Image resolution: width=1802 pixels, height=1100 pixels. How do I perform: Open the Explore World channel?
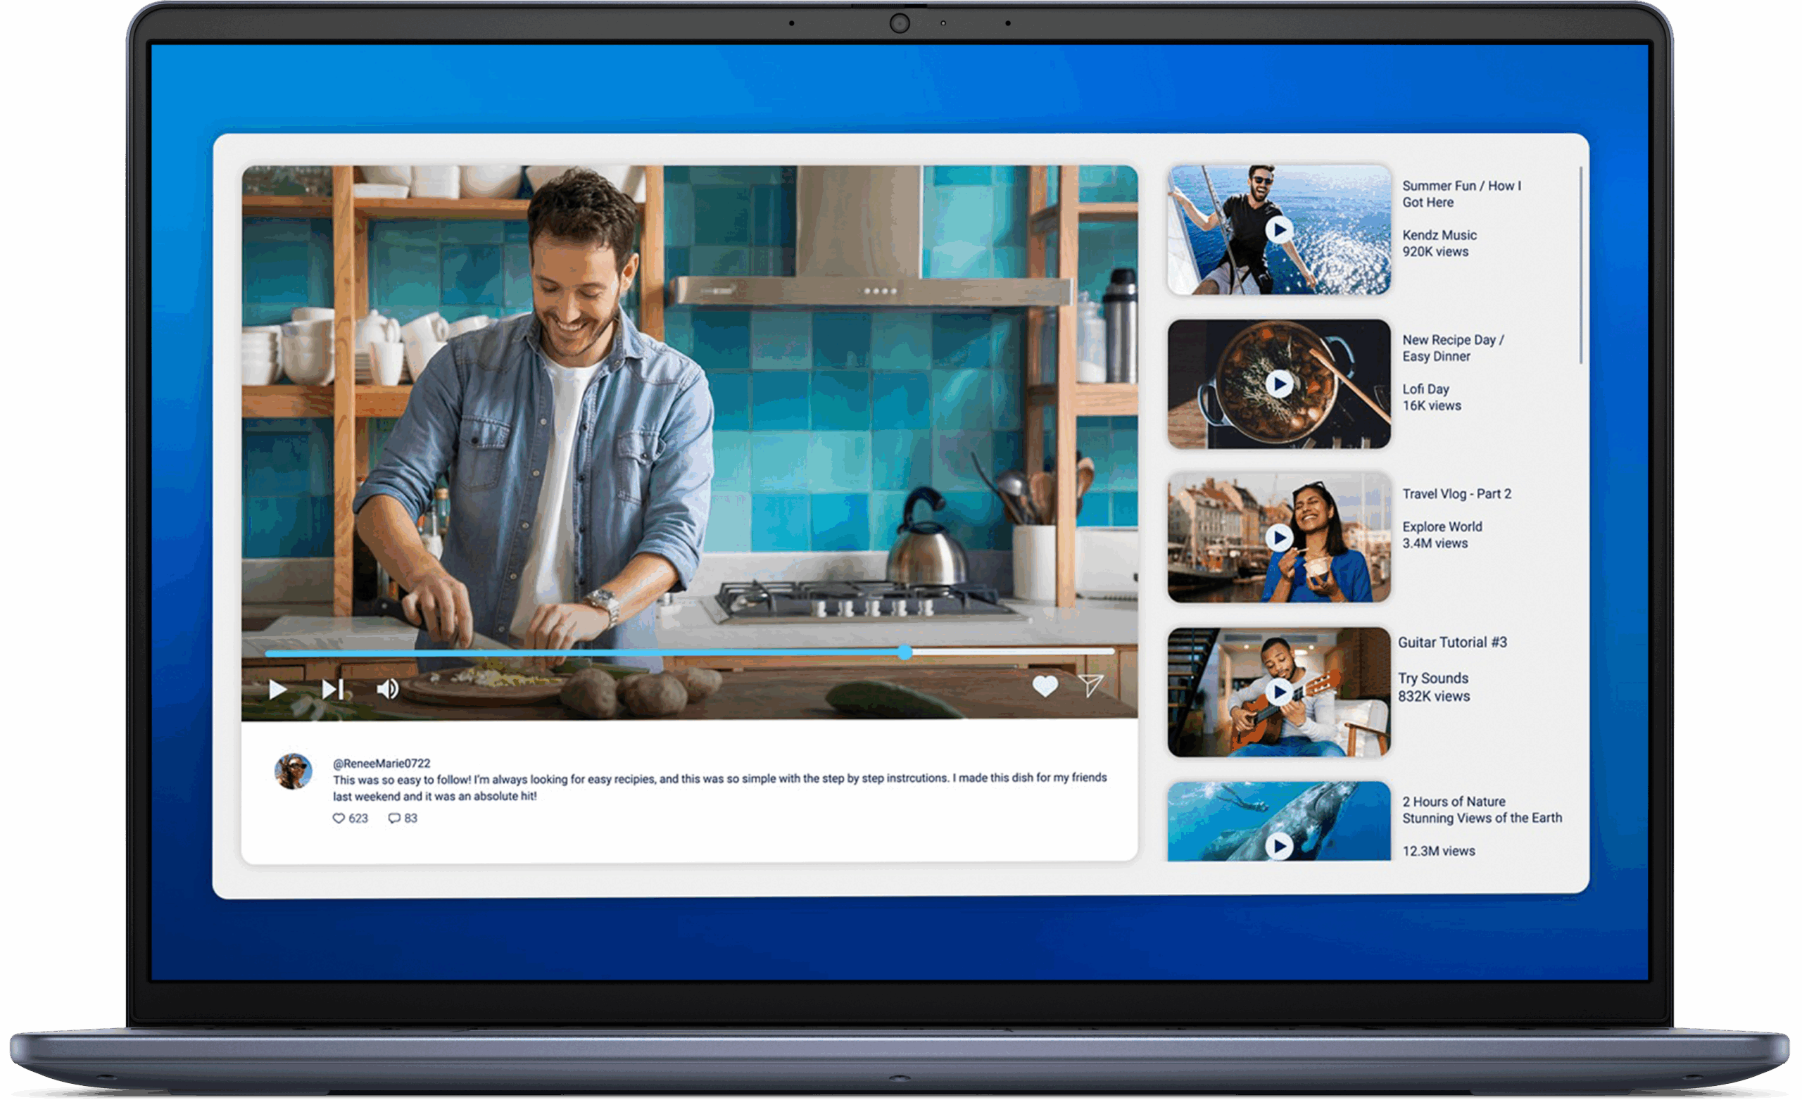pos(1442,526)
